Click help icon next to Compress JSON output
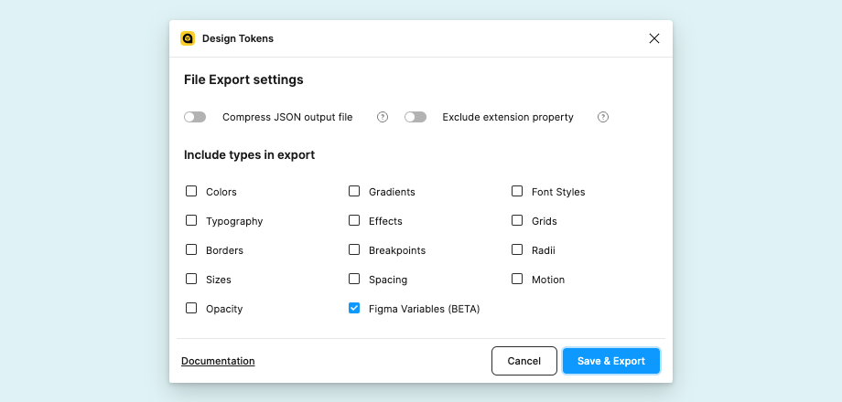This screenshot has height=402, width=842. click(x=383, y=117)
